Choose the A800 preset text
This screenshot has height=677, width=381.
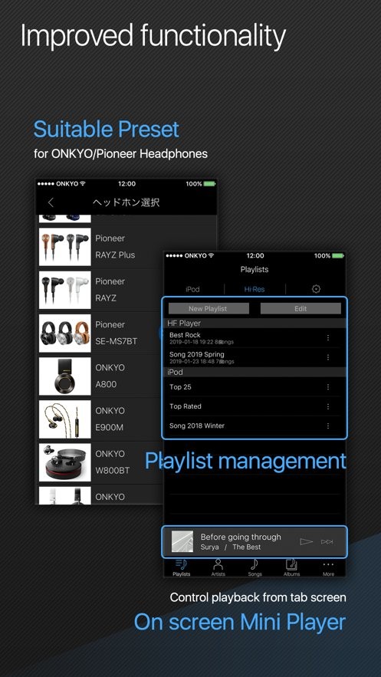[x=106, y=384]
